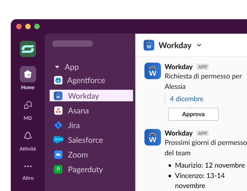
Task: Click APP badge on first Workday message
Action: coord(203,67)
